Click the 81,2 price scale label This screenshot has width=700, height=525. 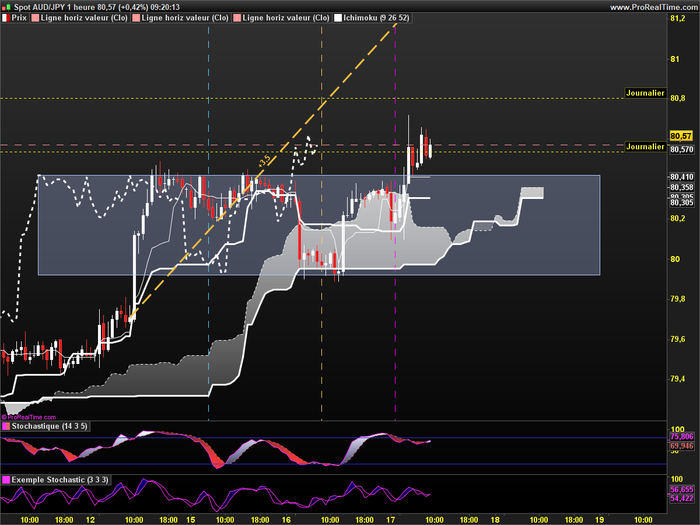677,19
